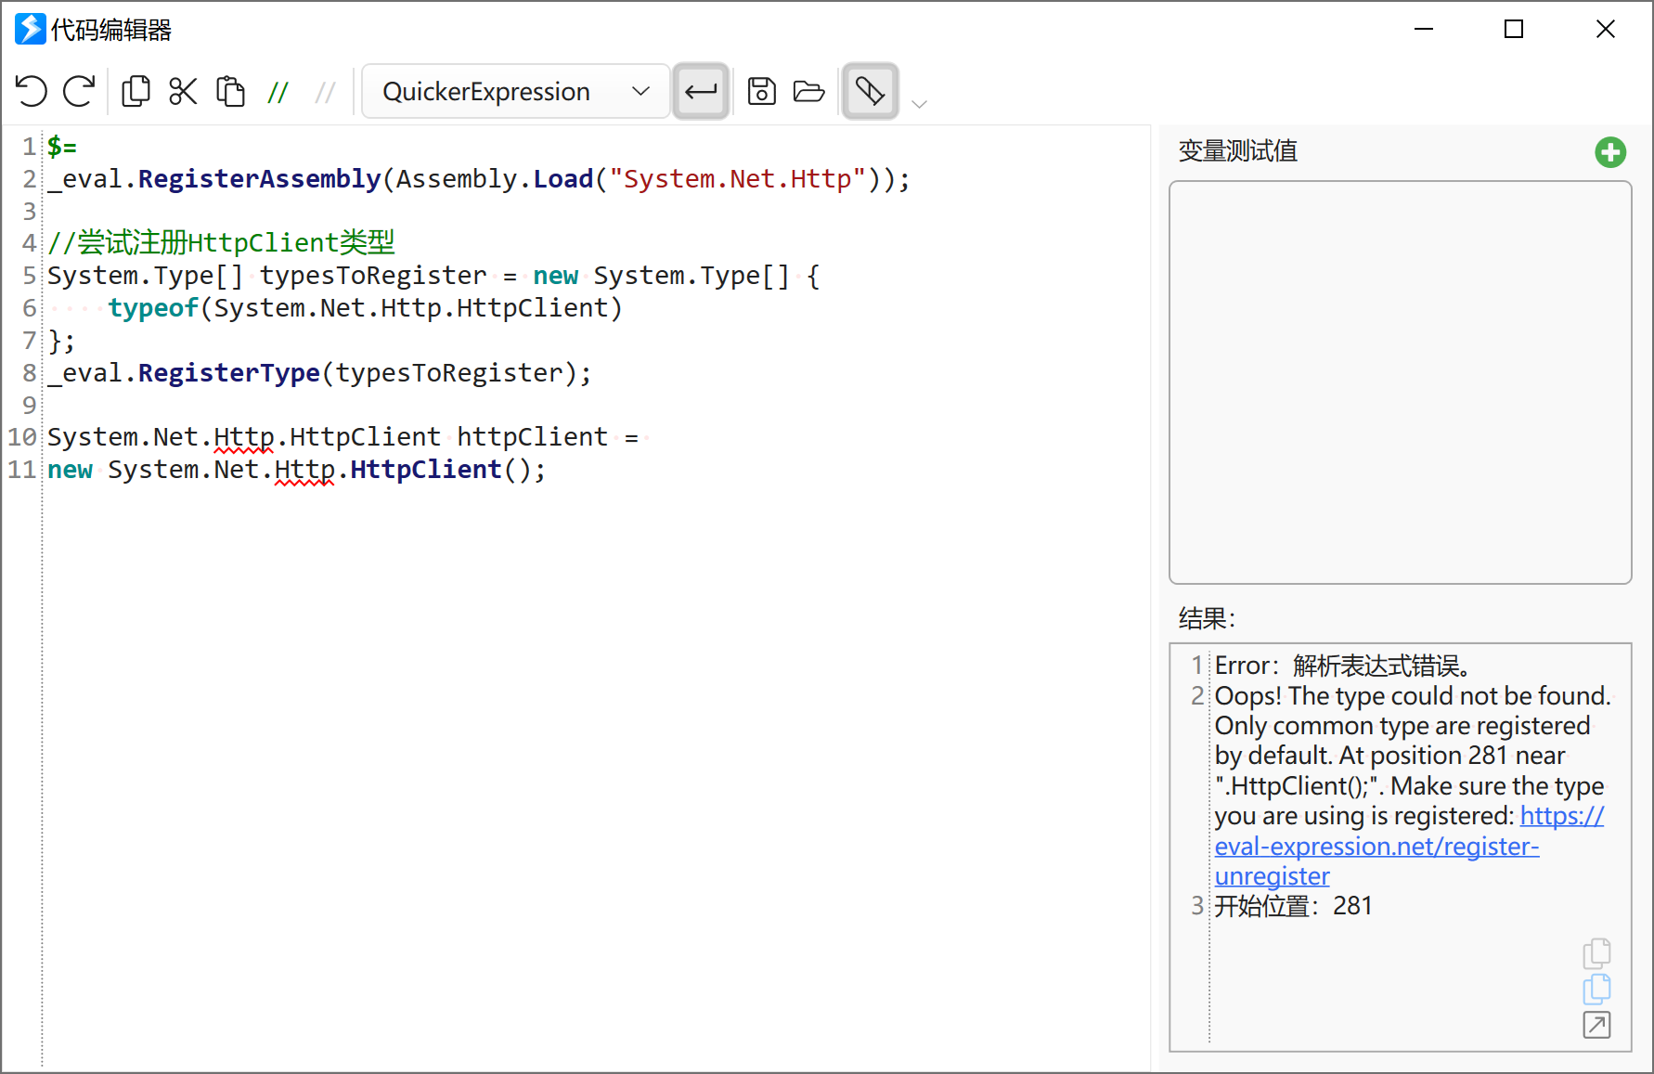The width and height of the screenshot is (1654, 1074).
Task: Toggle the test panel pin button
Action: pos(870,91)
